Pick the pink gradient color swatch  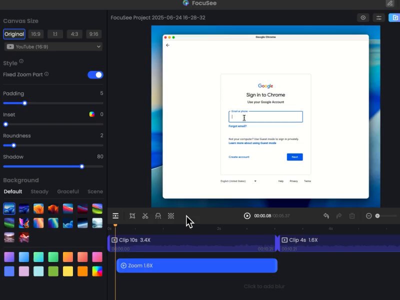click(x=97, y=257)
